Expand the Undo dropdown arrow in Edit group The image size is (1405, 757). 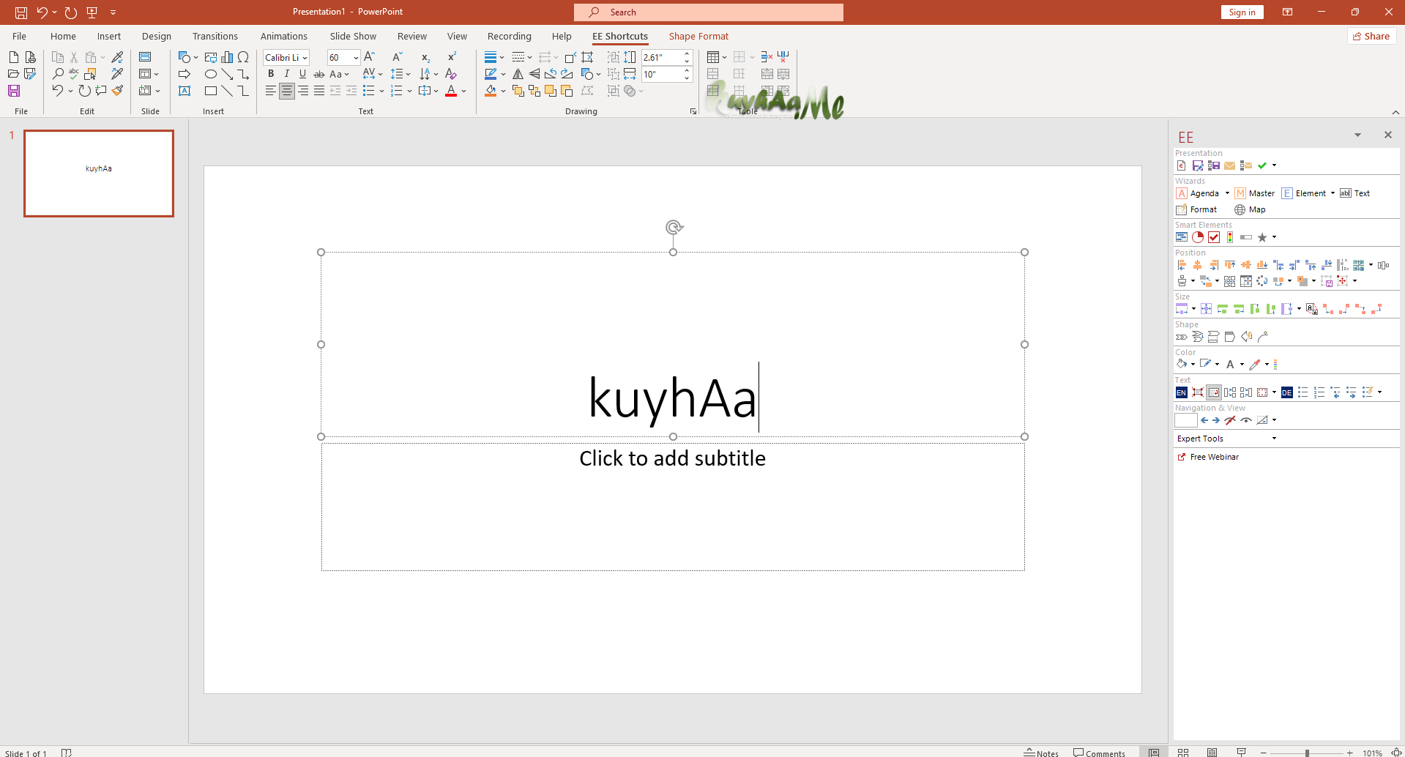click(70, 92)
